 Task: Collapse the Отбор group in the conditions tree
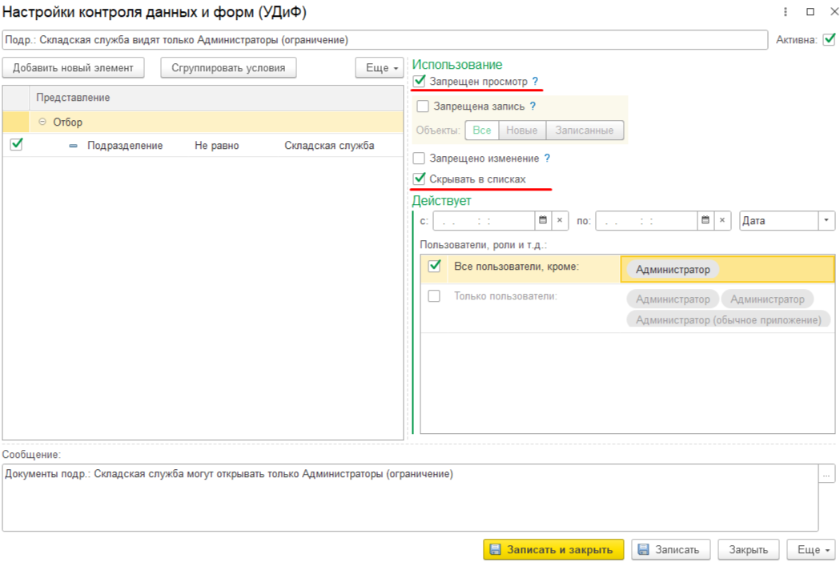coord(42,122)
